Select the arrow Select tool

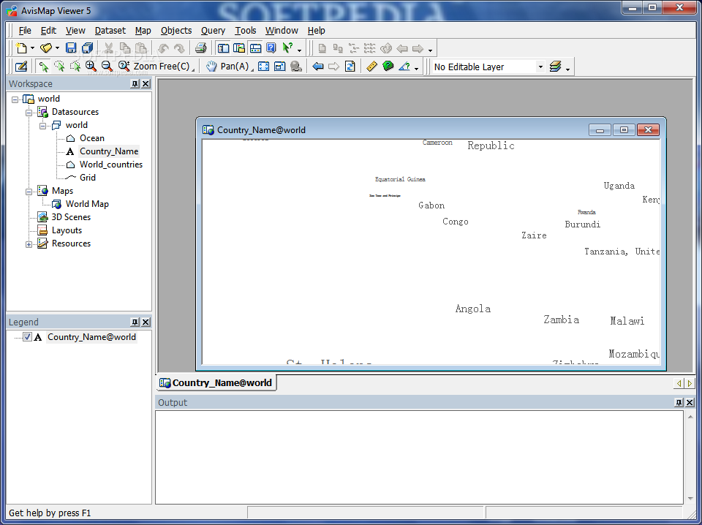click(x=43, y=67)
